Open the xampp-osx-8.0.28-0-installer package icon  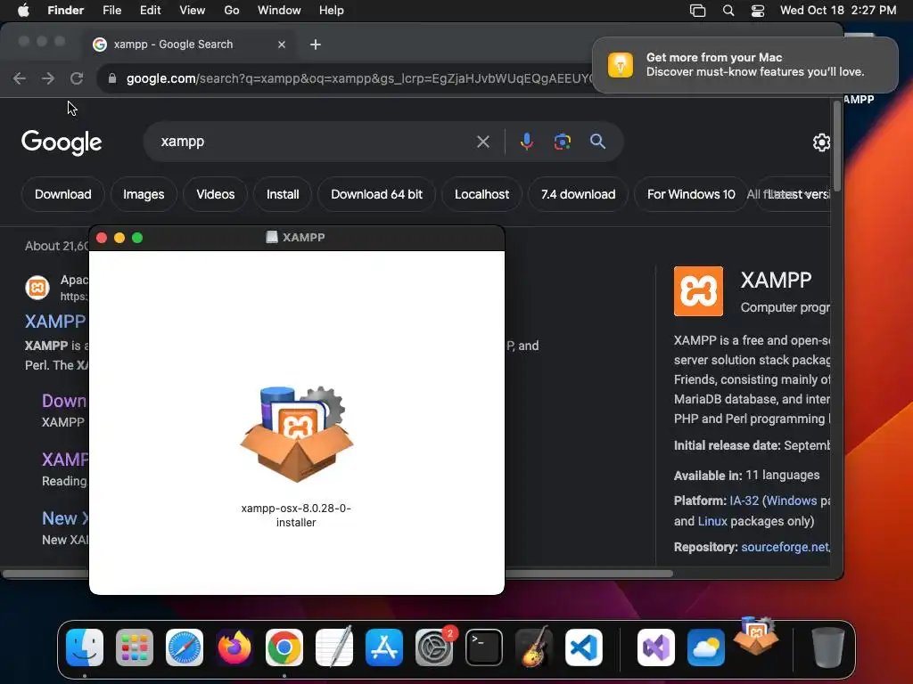[x=296, y=434]
